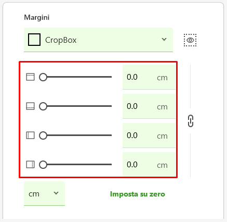This screenshot has width=227, height=222.
Task: Click the left margin value field
Action: point(149,135)
